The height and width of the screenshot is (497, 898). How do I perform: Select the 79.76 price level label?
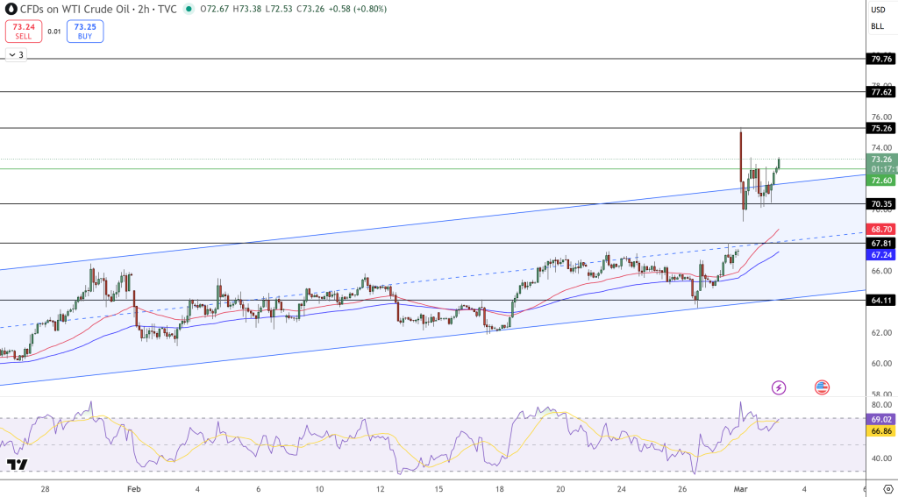point(880,59)
